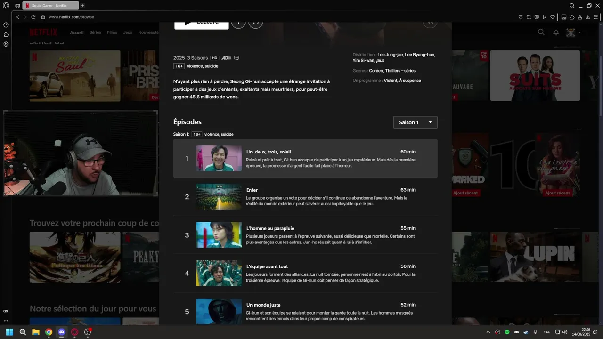Open the Jeux menu item
Viewport: 603px width, 339px height.
click(x=128, y=32)
